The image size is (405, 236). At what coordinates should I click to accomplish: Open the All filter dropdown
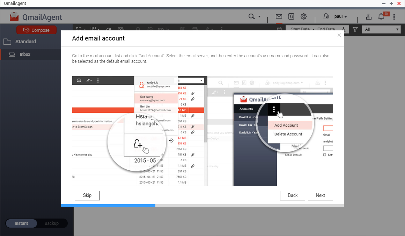pyautogui.click(x=381, y=30)
